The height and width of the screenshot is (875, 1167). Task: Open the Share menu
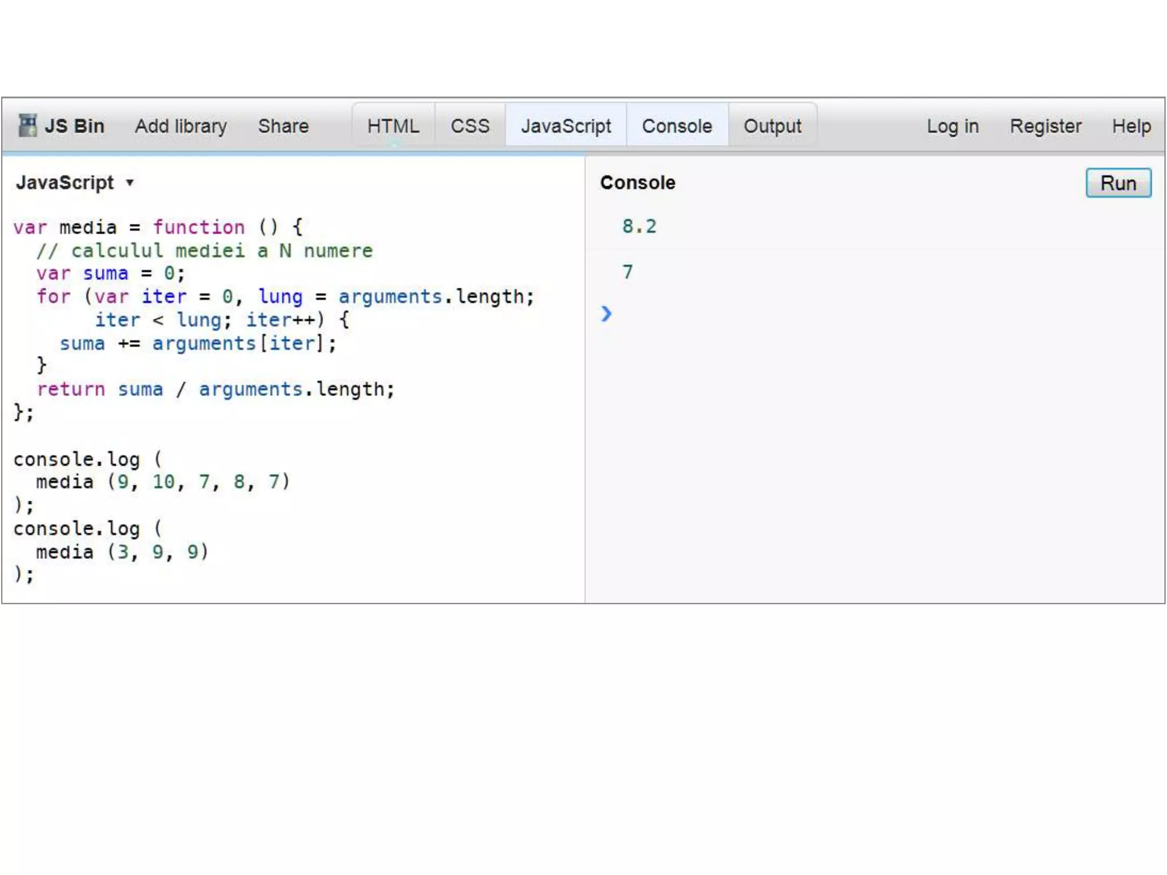(x=283, y=126)
